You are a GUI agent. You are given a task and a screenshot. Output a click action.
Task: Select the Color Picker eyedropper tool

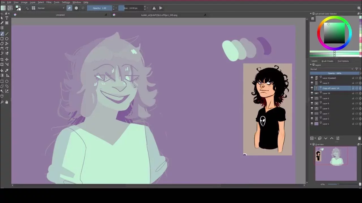coord(7,70)
